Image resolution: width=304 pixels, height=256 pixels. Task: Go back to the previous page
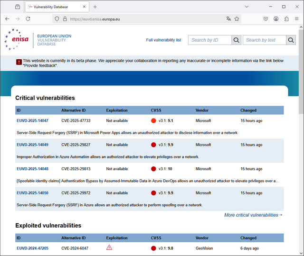coord(8,19)
